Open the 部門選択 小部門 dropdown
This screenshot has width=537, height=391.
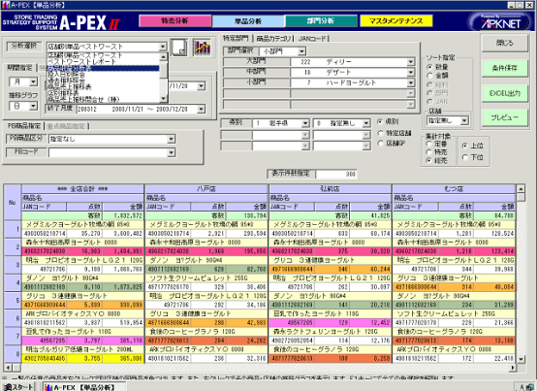(301, 51)
